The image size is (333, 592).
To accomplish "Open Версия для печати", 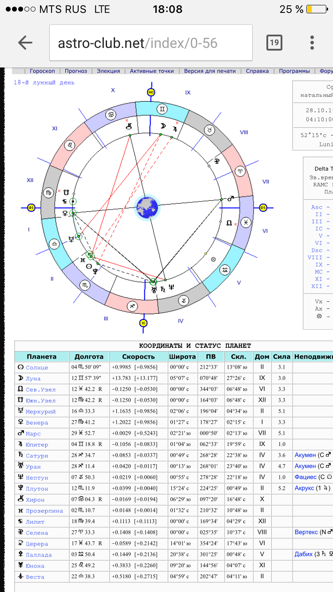I will [210, 71].
